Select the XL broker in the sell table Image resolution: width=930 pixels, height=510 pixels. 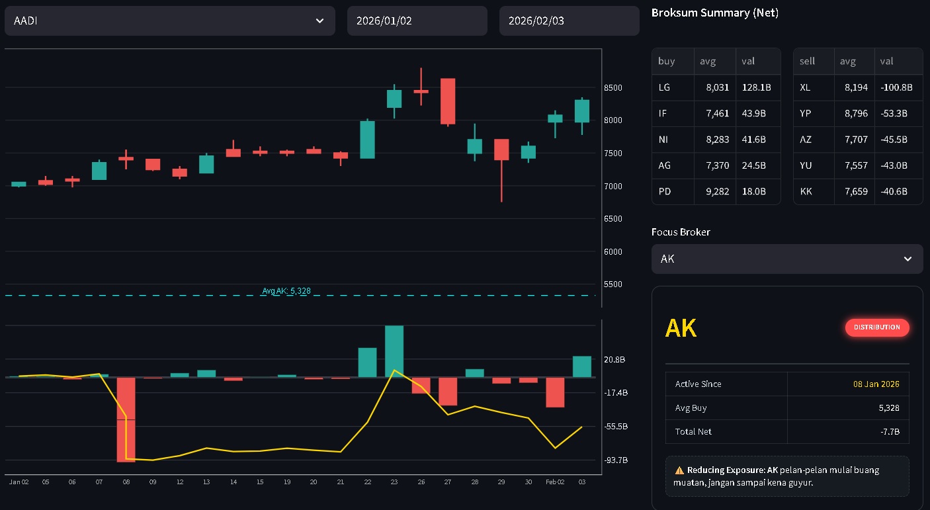pyautogui.click(x=805, y=87)
